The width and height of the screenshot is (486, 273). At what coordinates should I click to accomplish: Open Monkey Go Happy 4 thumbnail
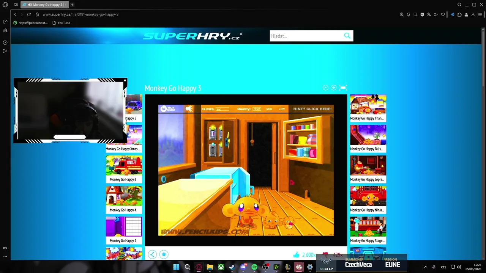pyautogui.click(x=124, y=199)
